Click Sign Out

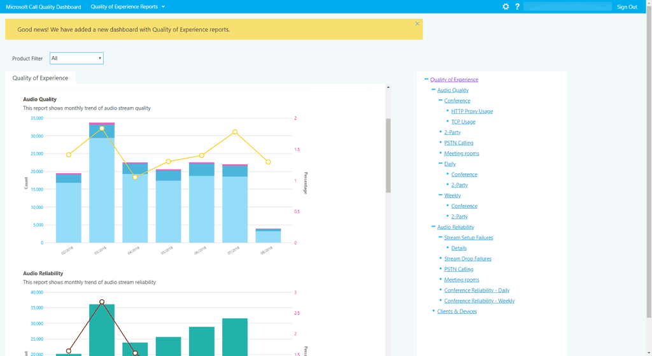click(627, 6)
